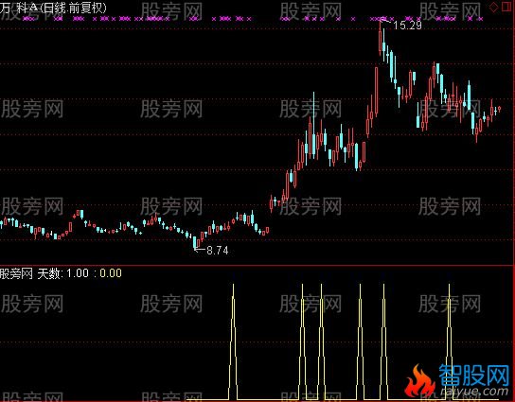
Task: Click the last yellow spike in the indicator panel
Action: [449, 341]
